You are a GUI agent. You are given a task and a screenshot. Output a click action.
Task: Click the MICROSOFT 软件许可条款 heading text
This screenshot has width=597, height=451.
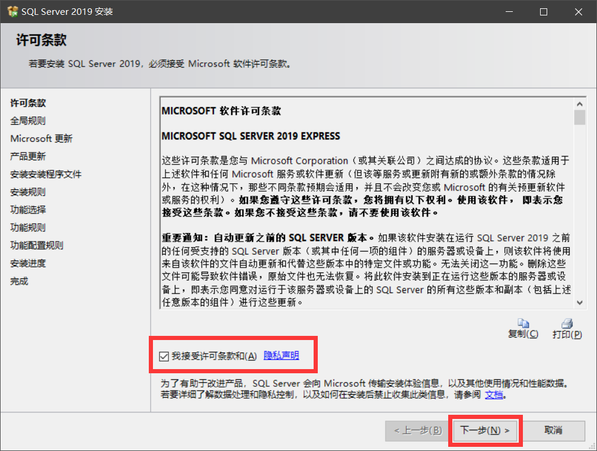(221, 111)
